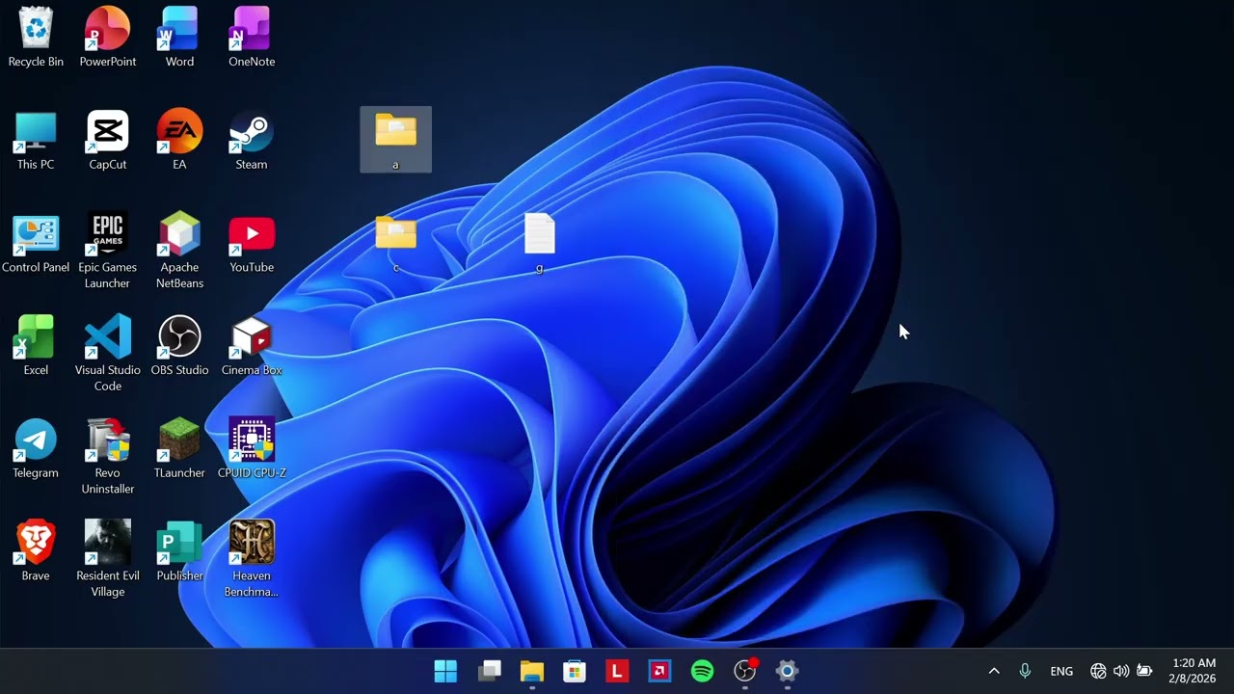Open Spotify from the taskbar
This screenshot has height=694, width=1234.
[703, 671]
